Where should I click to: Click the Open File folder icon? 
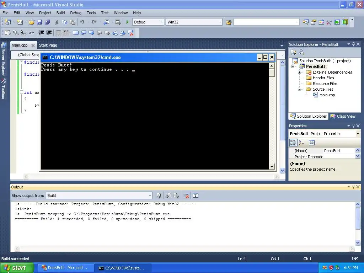[32, 22]
